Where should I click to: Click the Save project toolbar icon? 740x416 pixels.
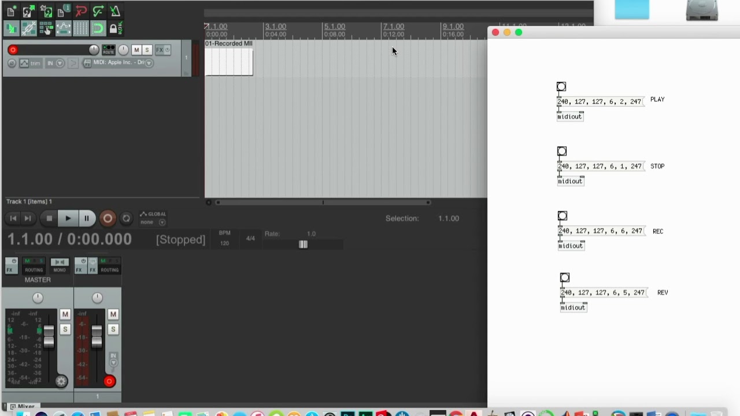tap(46, 11)
